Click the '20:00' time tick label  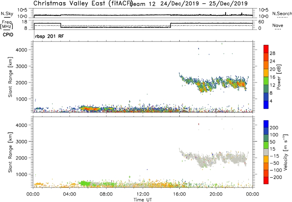[216, 194]
